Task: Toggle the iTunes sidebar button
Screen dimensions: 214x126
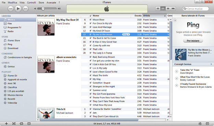Action: pos(207,124)
